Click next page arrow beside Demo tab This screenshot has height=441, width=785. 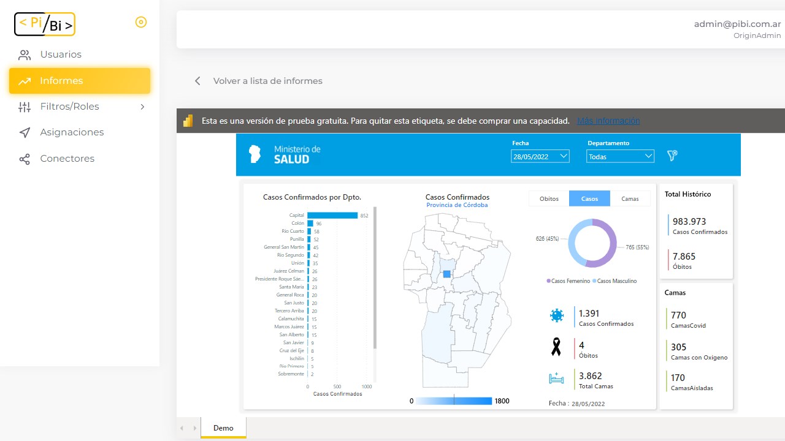point(195,428)
